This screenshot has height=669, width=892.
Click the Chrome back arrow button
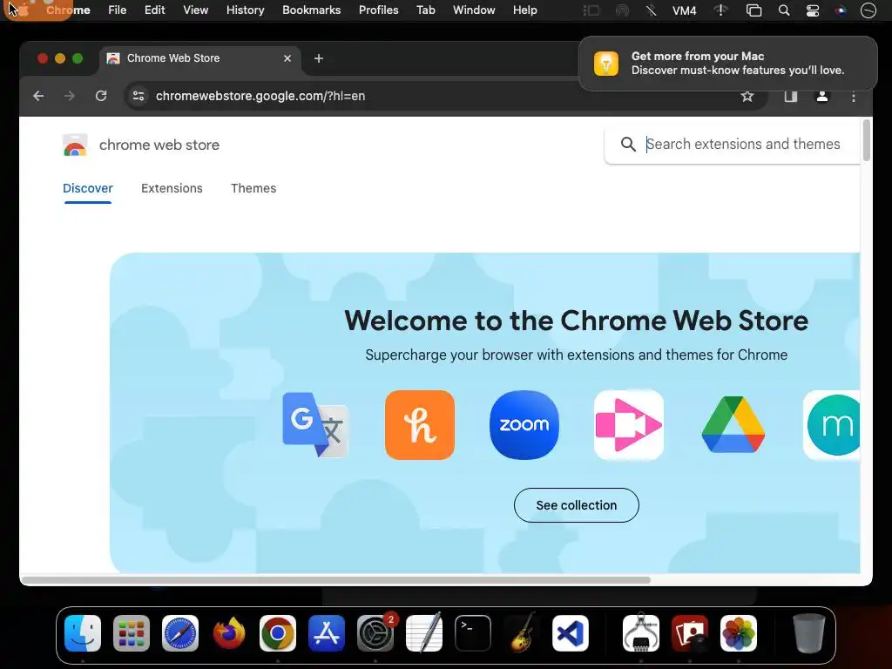[x=38, y=96]
